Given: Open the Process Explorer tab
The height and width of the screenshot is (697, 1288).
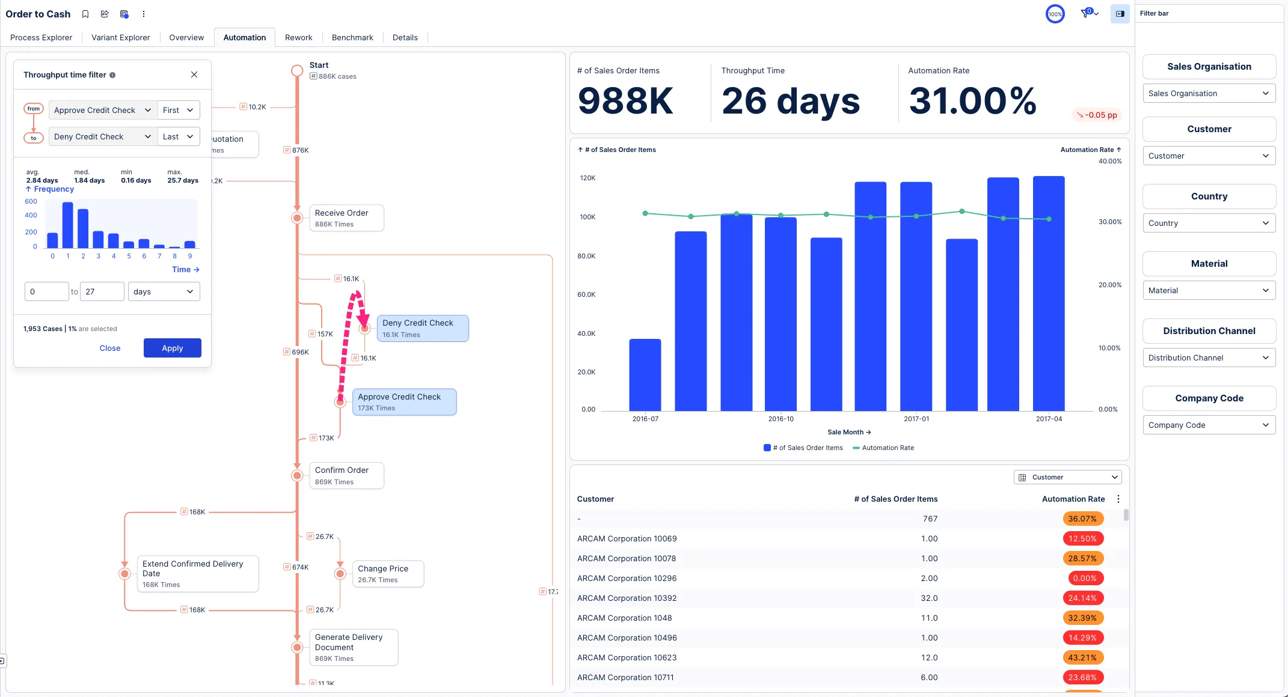Looking at the screenshot, I should 41,37.
